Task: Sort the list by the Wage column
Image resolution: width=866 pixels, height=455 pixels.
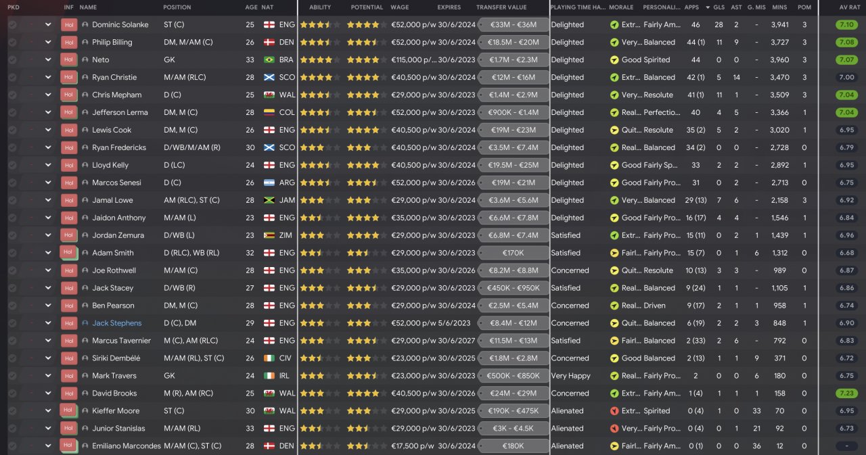Action: [x=399, y=7]
